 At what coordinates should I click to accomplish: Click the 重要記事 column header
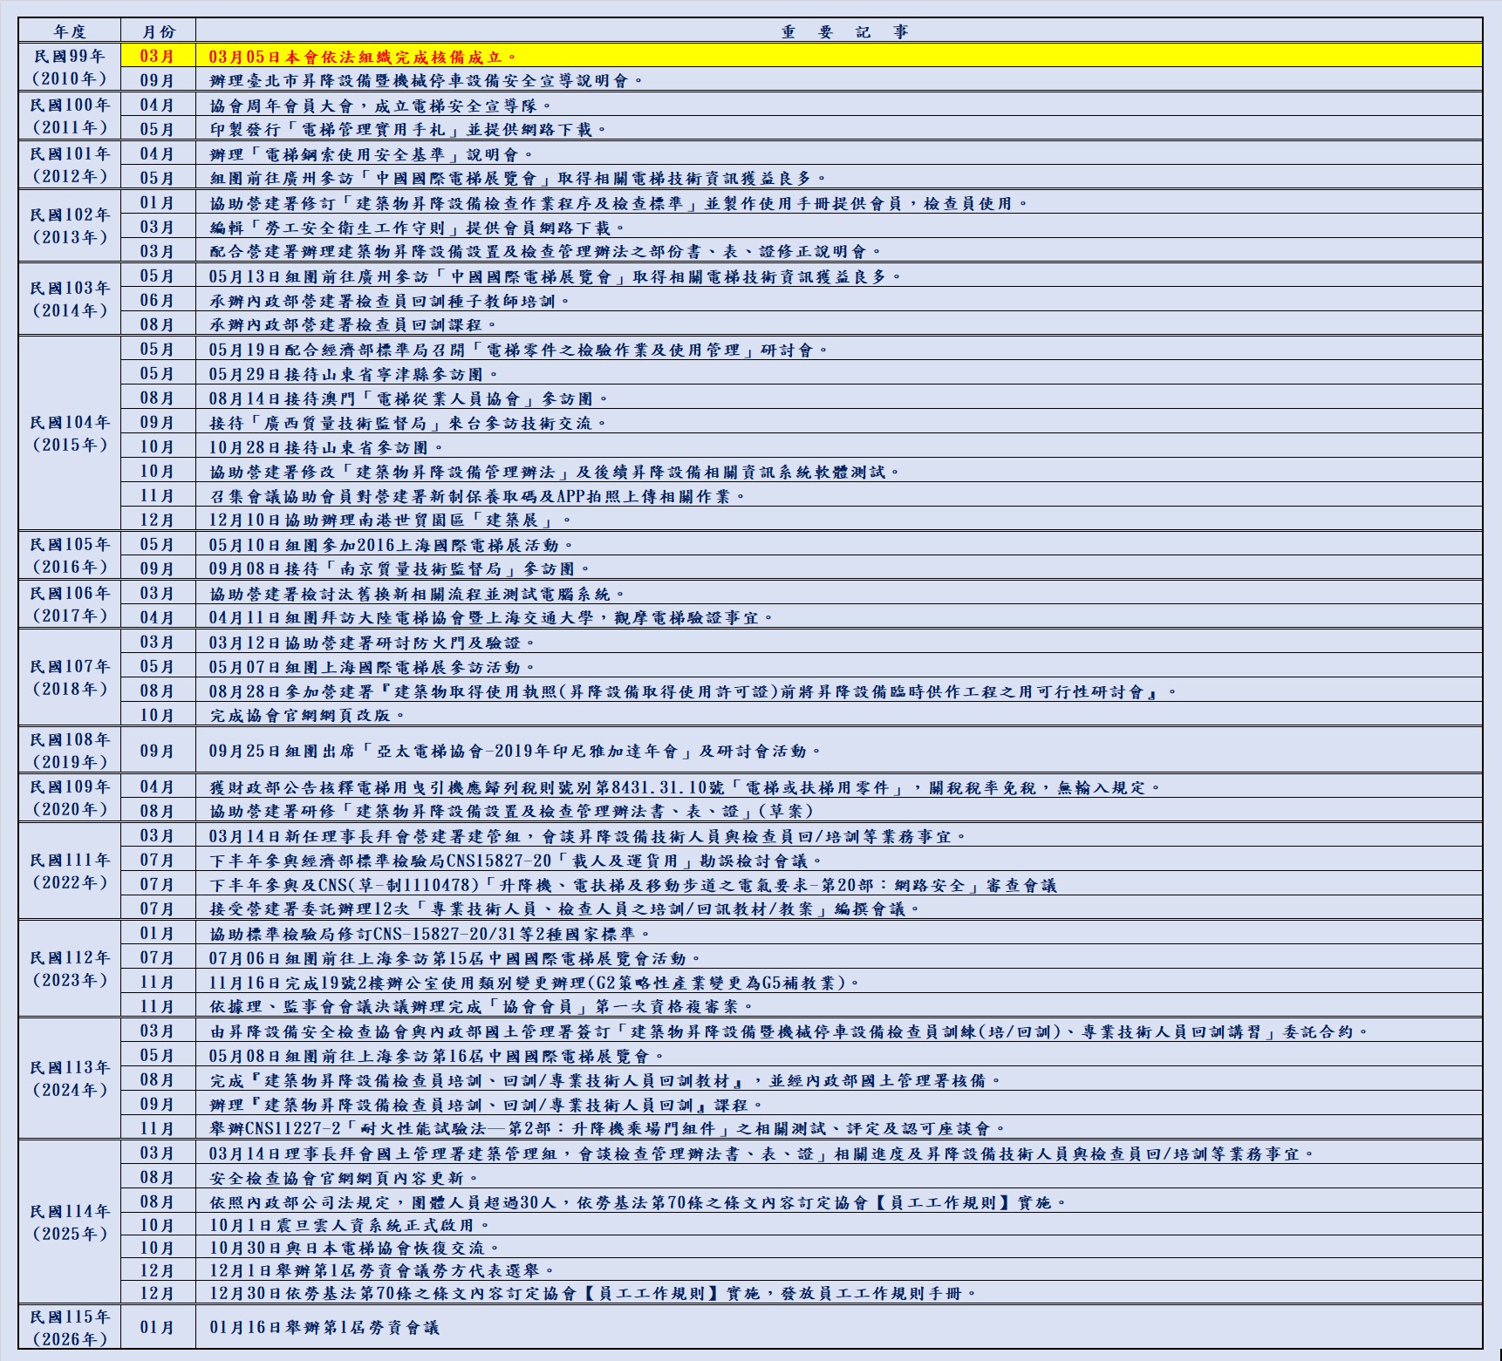pyautogui.click(x=843, y=31)
